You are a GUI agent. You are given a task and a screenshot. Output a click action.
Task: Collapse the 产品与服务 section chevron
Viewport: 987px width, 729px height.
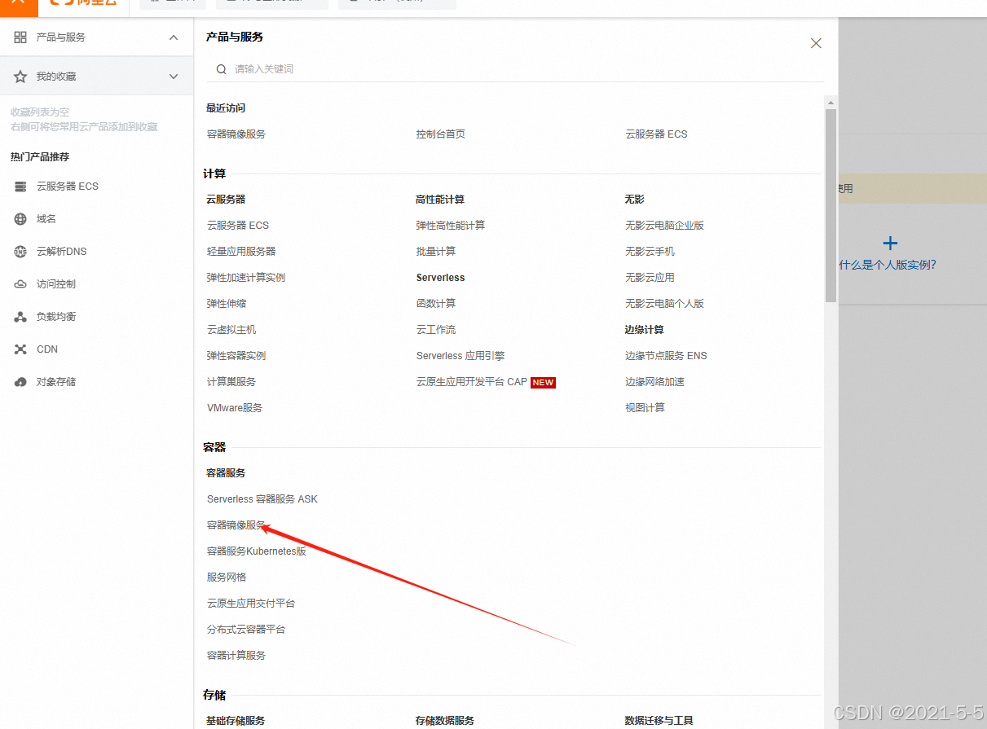coord(174,37)
